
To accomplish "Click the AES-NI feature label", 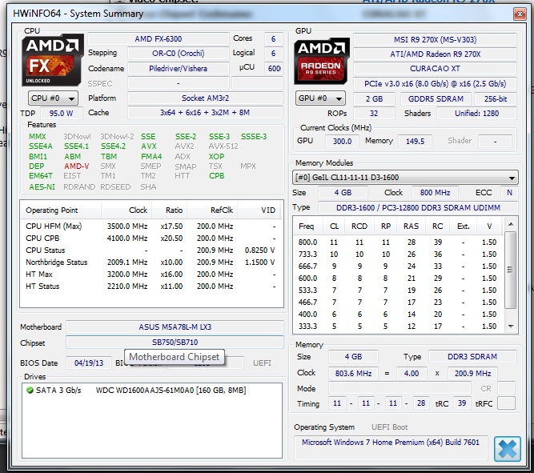I will click(x=42, y=187).
